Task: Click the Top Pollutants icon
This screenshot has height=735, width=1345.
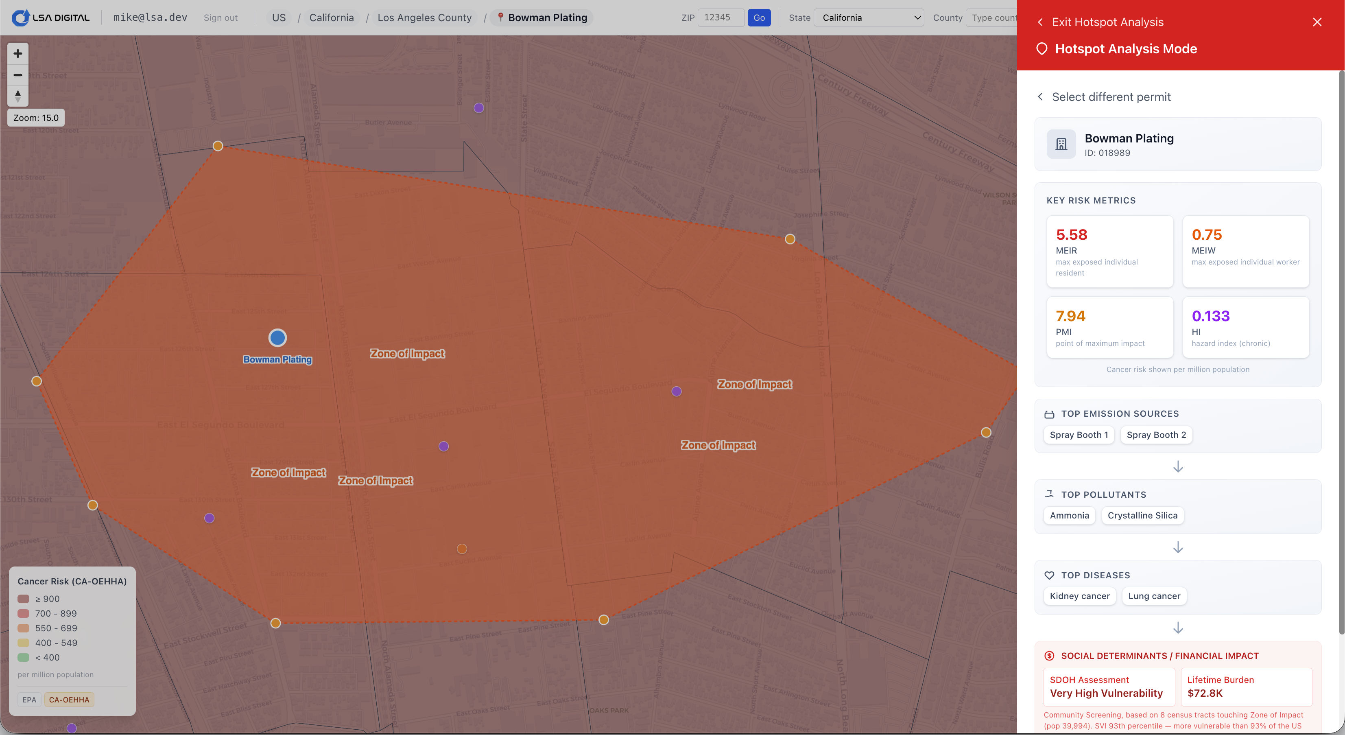Action: pyautogui.click(x=1050, y=494)
